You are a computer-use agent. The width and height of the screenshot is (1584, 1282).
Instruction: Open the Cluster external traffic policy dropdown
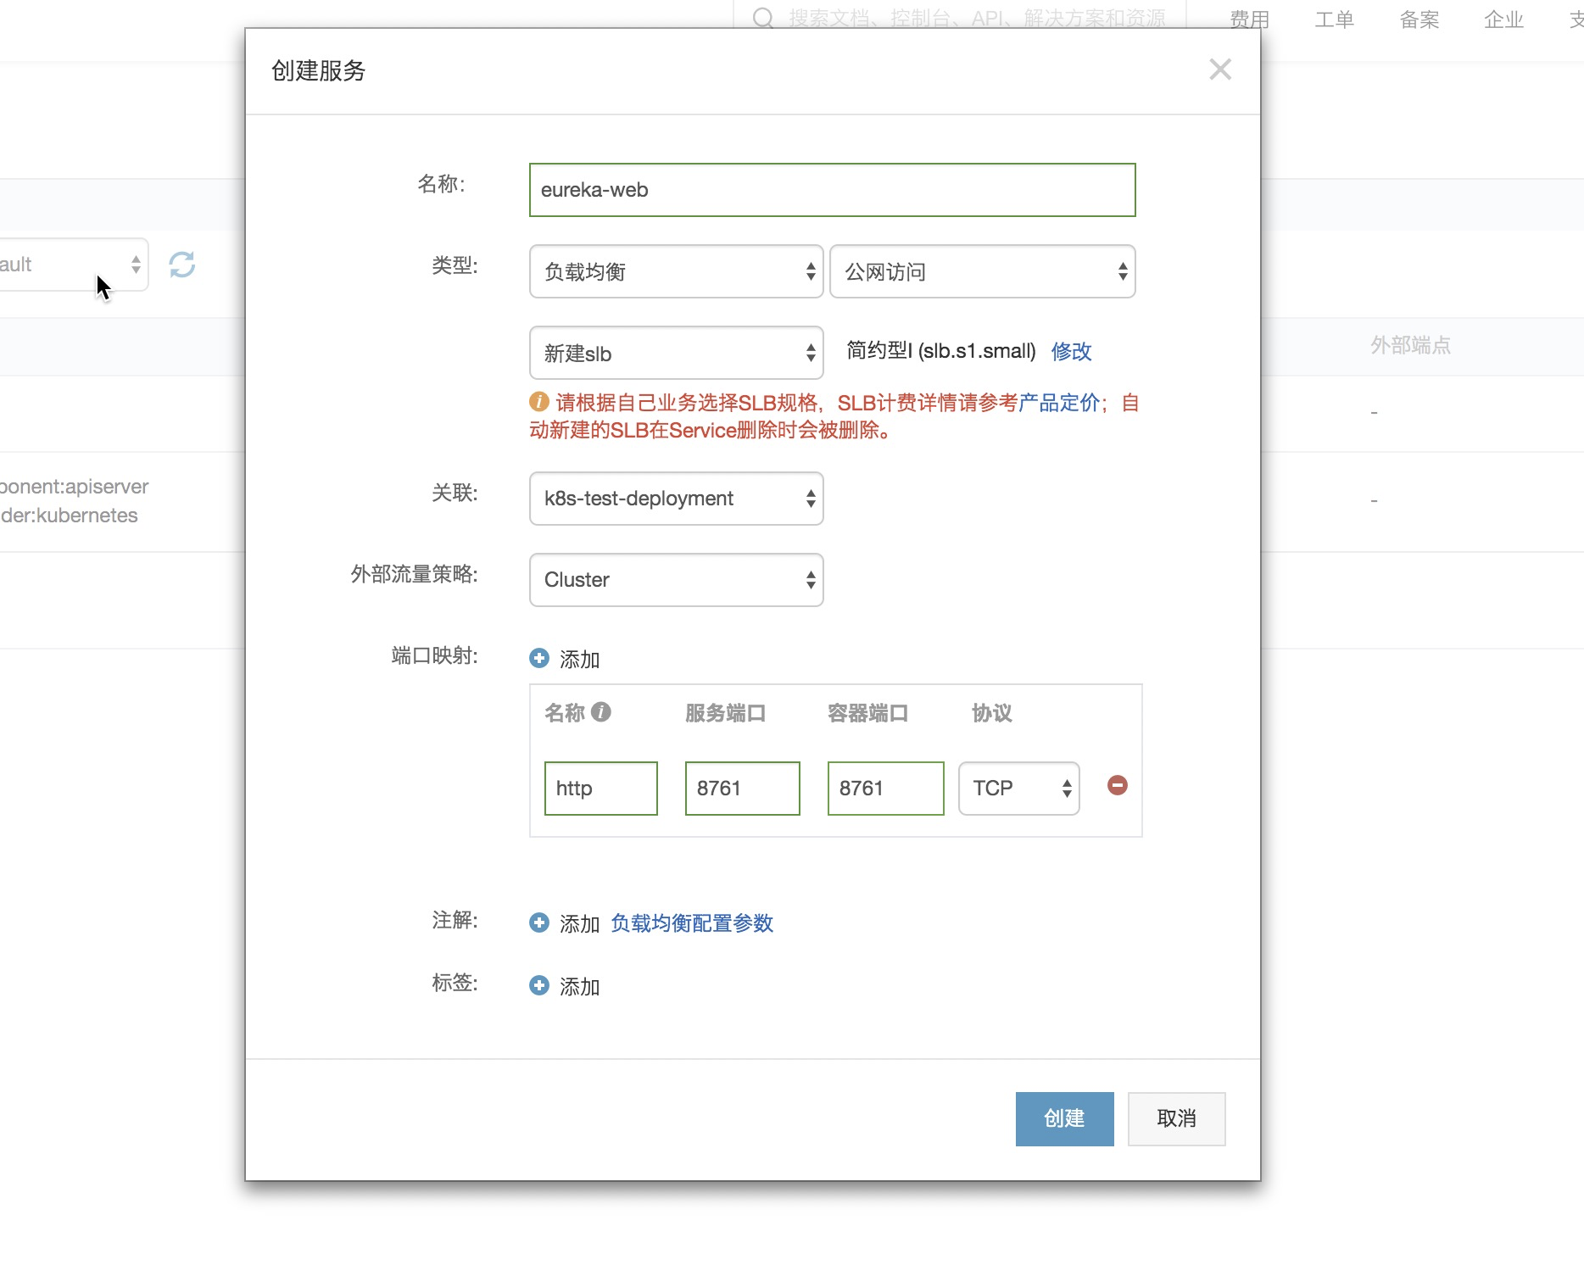point(677,580)
